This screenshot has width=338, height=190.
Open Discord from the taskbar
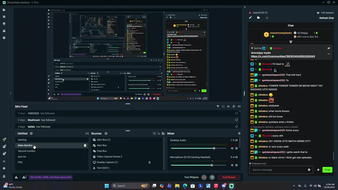point(224,186)
